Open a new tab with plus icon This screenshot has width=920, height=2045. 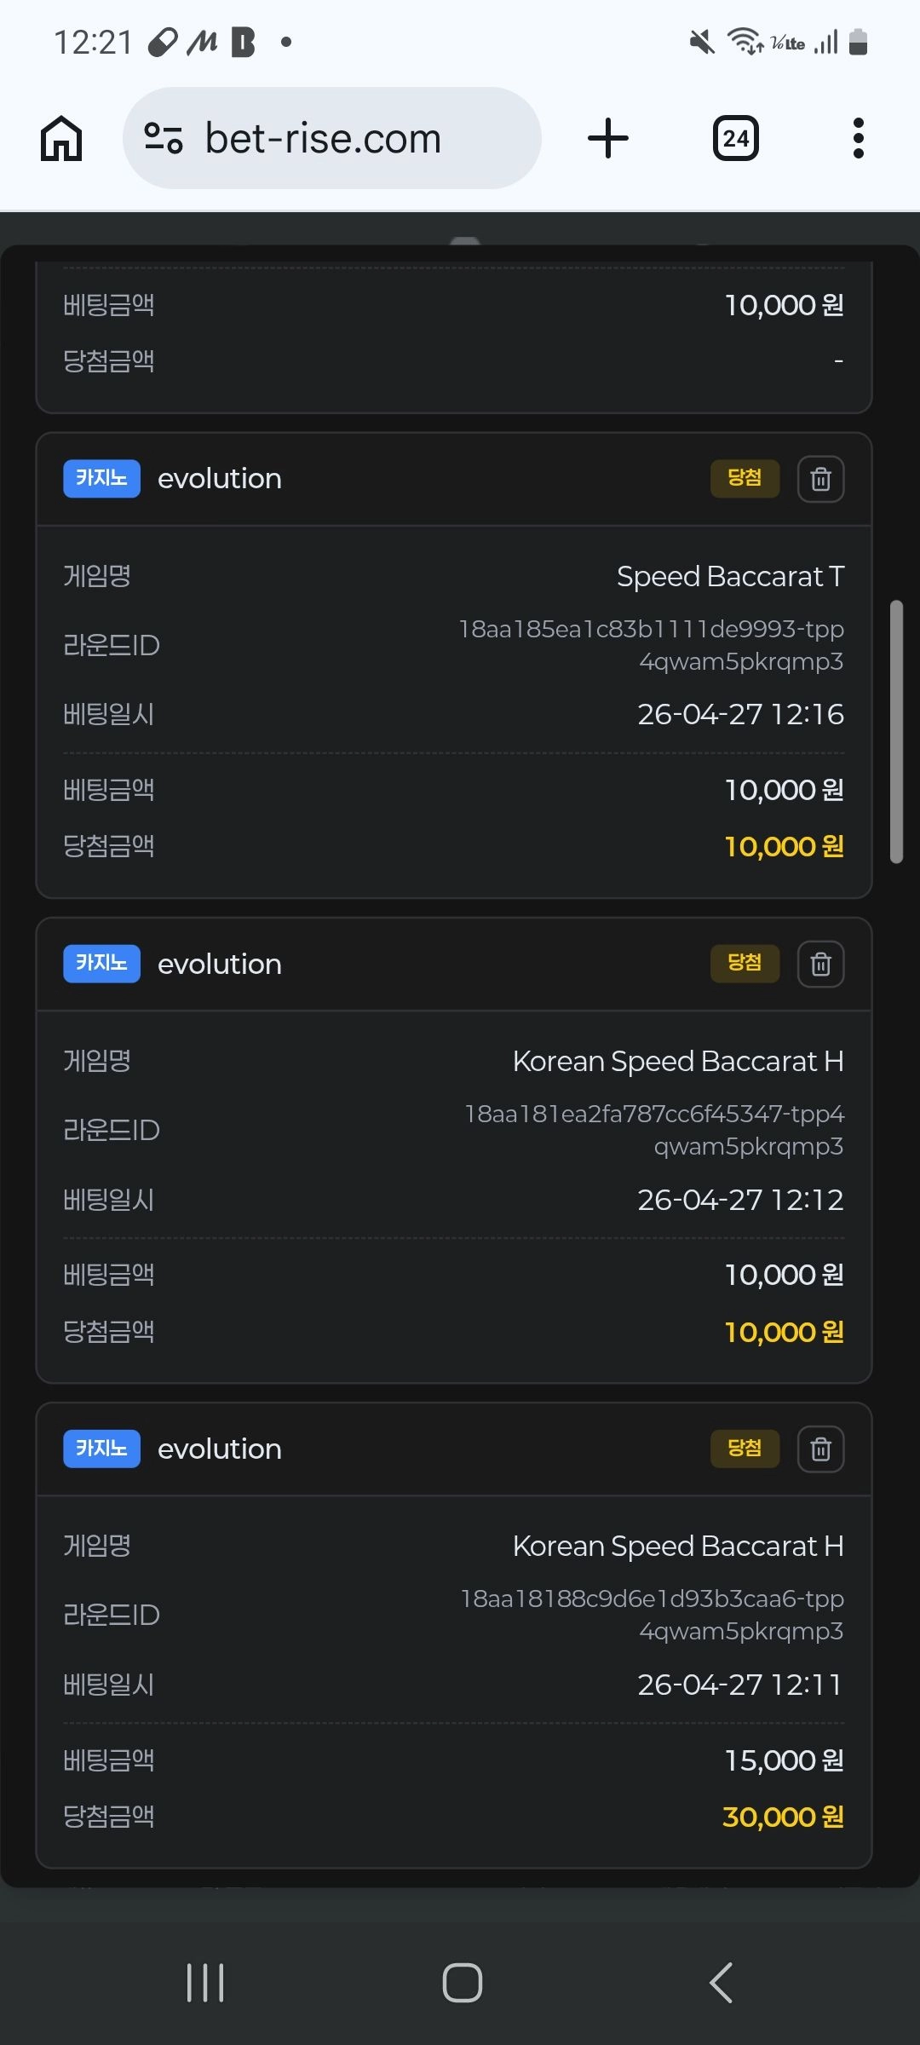coord(608,139)
